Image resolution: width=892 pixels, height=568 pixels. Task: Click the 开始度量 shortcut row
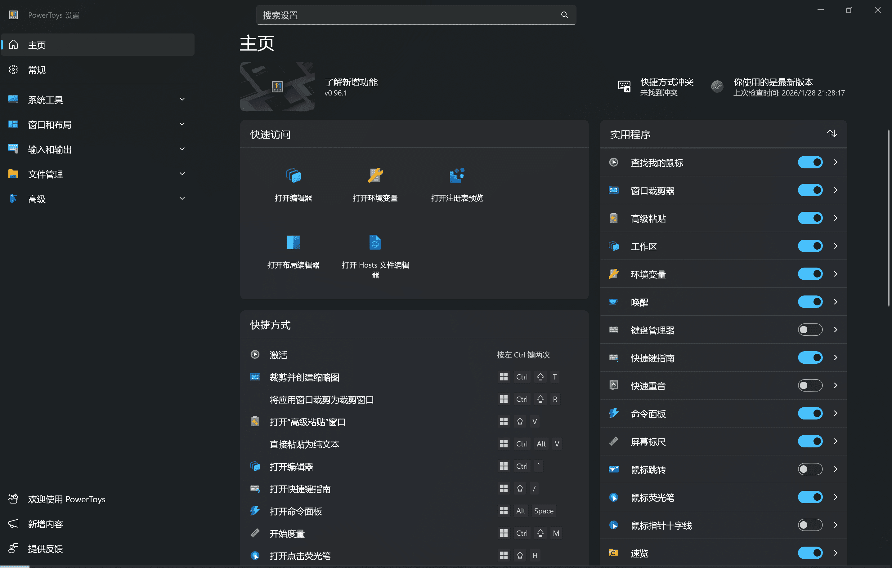[x=414, y=533]
